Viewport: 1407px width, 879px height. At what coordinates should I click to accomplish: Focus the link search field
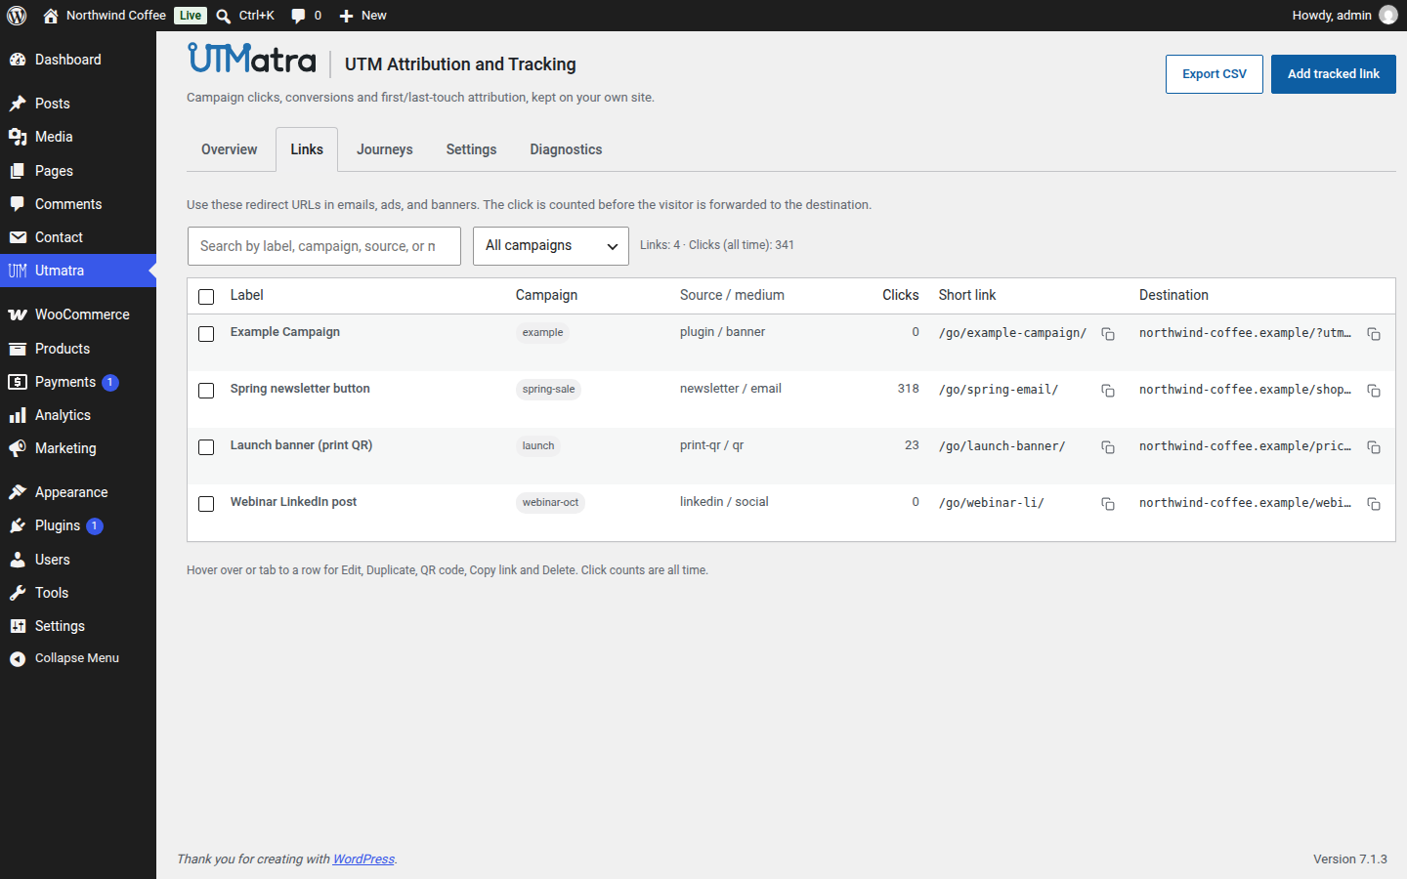(324, 246)
